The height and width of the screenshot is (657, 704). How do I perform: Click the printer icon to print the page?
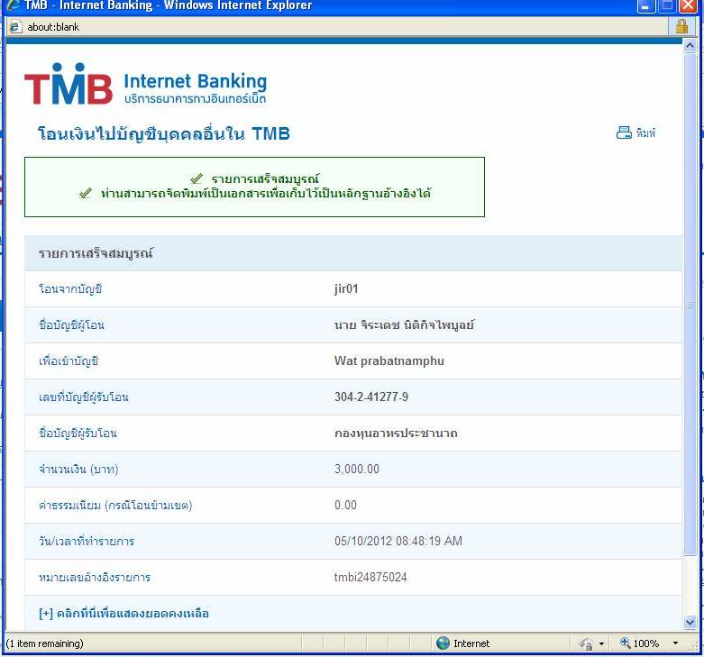(624, 133)
